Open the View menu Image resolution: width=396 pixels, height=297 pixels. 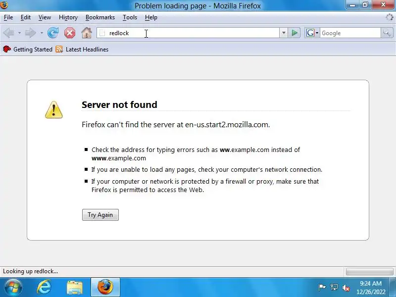click(x=45, y=17)
